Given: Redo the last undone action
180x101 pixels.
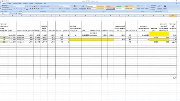Looking at the screenshot, I should [7, 1].
